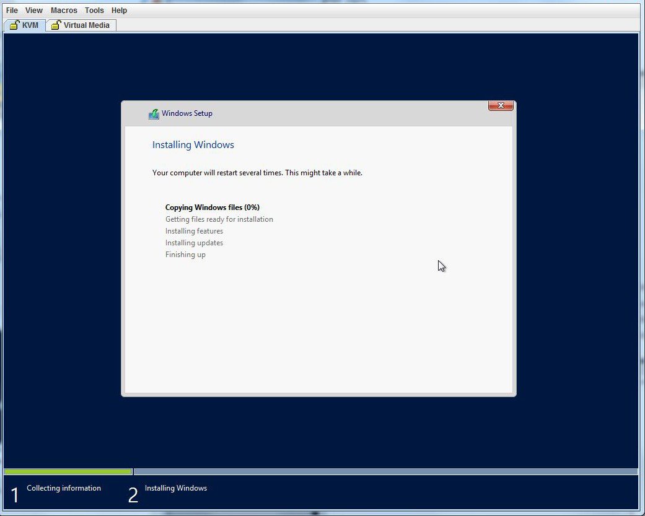
Task: Open the Tools menu
Action: (x=94, y=11)
